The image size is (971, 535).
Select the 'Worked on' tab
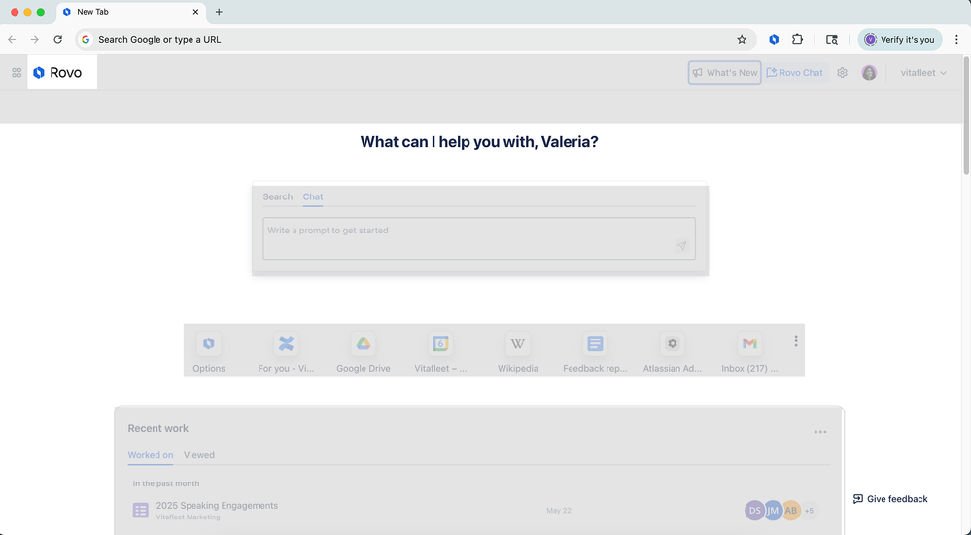[x=151, y=455]
